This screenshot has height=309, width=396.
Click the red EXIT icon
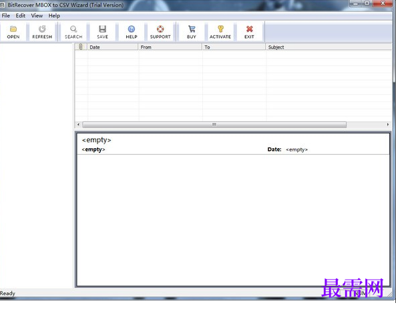point(249,29)
